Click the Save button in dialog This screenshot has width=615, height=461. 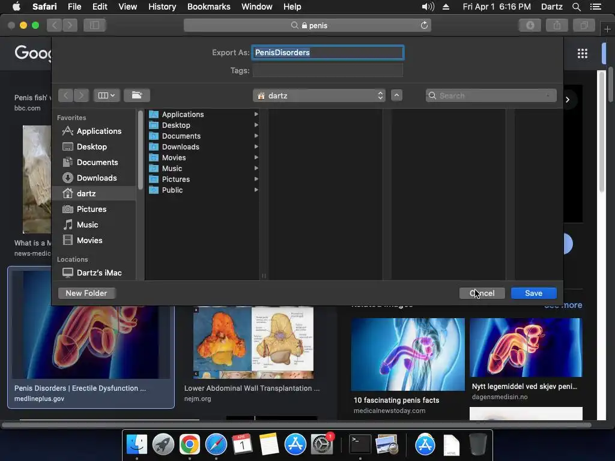[533, 293]
